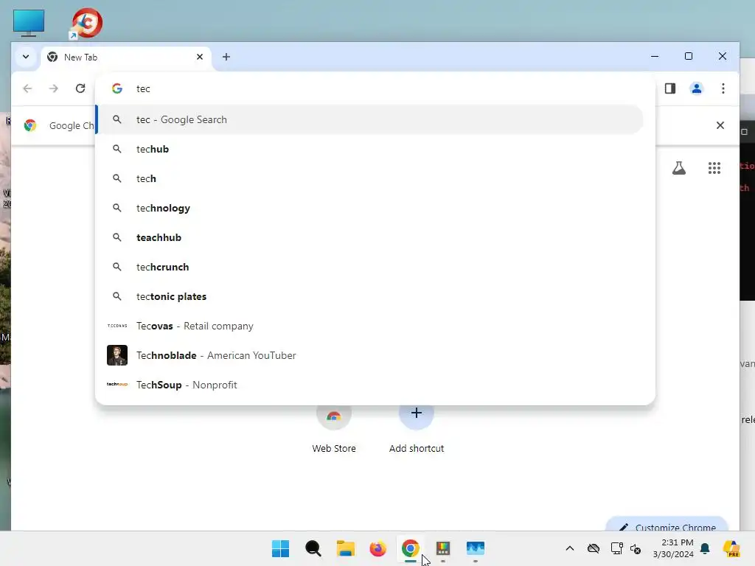Open the colorful grid app on taskbar
The height and width of the screenshot is (566, 755).
(x=443, y=548)
